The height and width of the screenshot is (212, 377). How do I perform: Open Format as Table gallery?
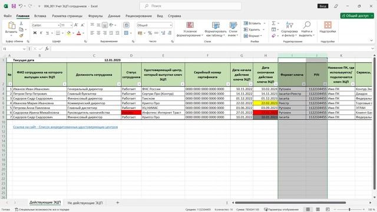click(216, 29)
